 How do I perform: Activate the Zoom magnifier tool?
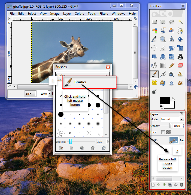tap(163, 39)
